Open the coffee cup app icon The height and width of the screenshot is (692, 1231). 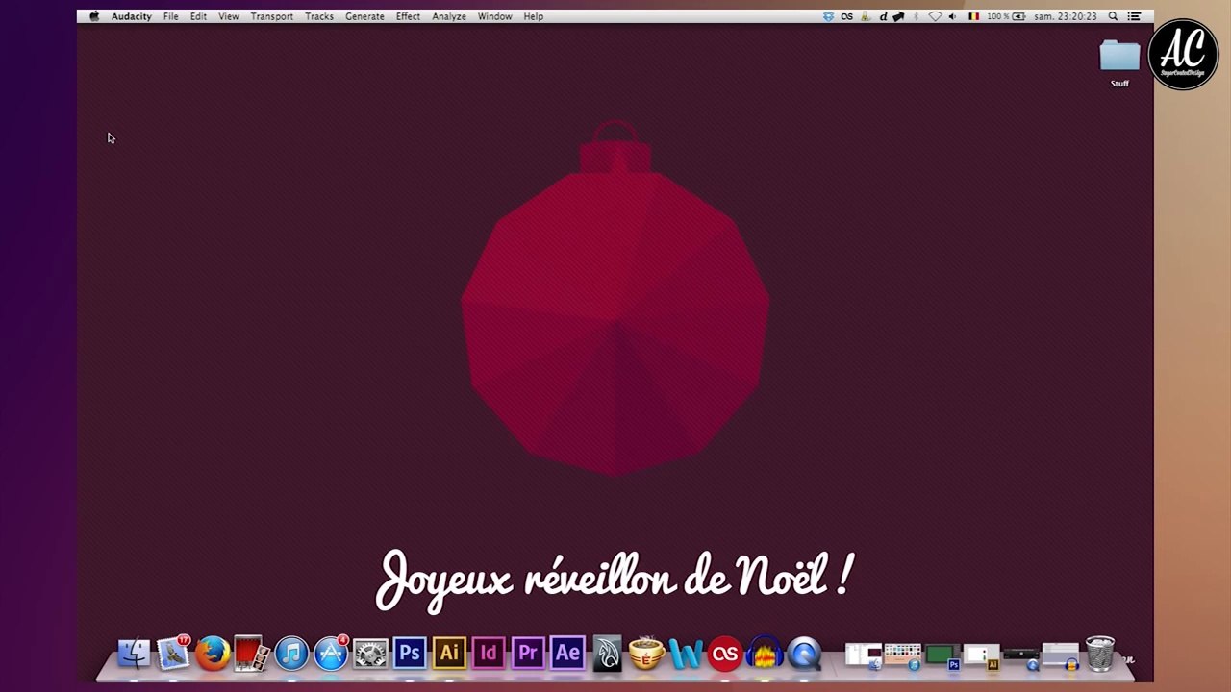[646, 655]
